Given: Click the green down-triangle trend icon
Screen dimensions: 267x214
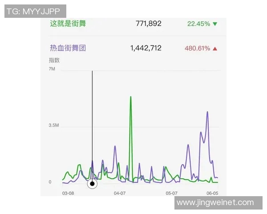Looking at the screenshot, I should tap(215, 24).
